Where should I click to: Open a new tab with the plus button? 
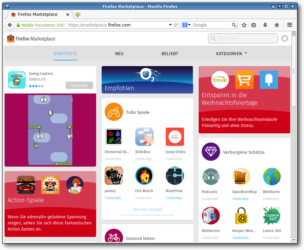78,15
